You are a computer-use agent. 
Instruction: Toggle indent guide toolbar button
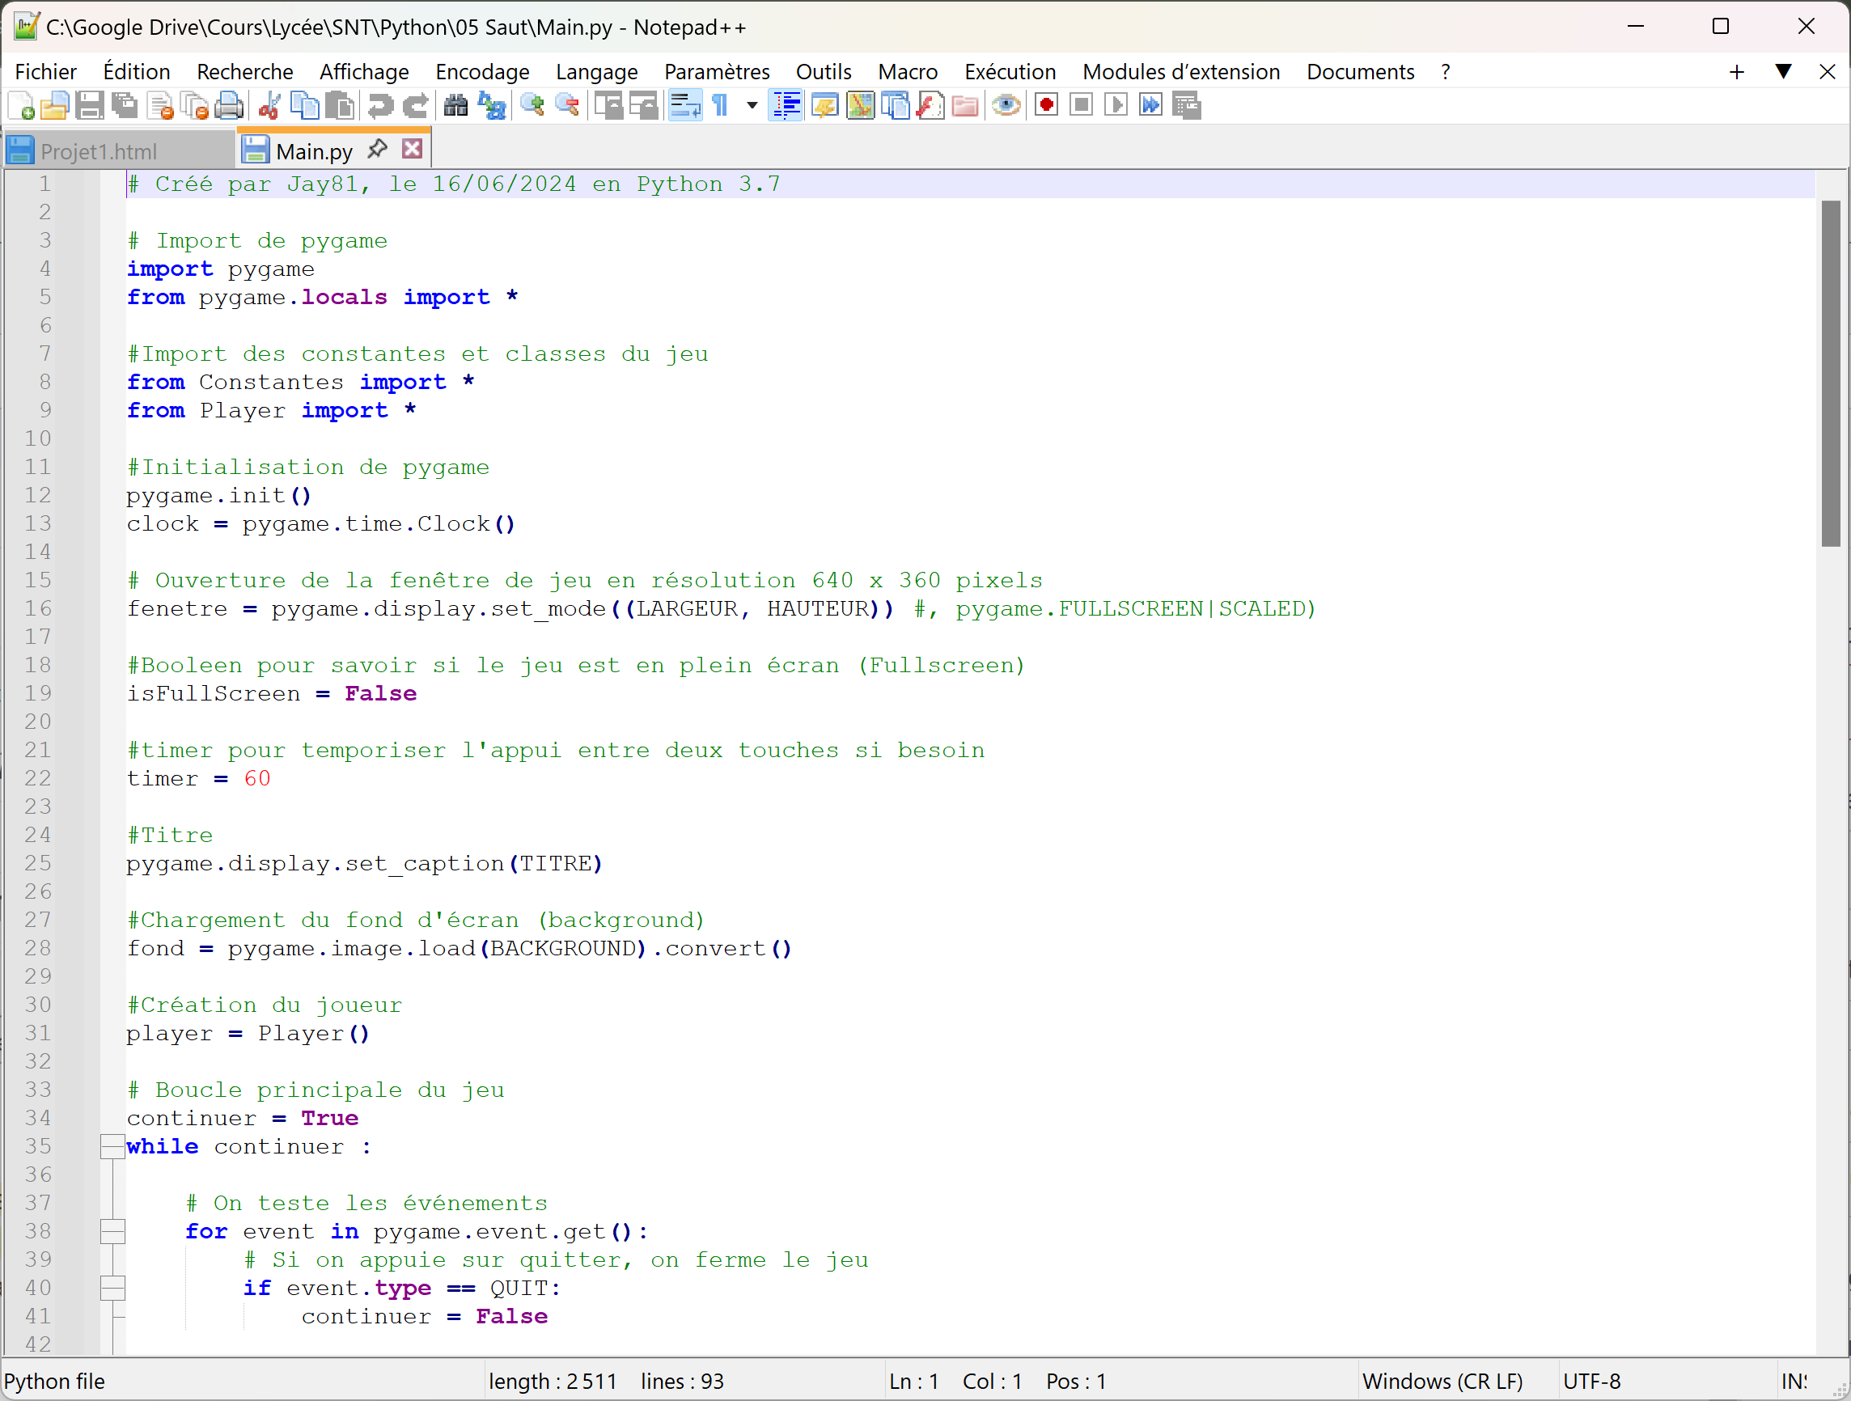[786, 105]
